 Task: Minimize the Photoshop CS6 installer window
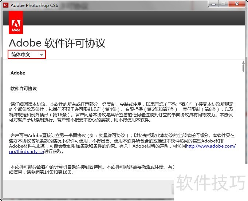point(213,4)
